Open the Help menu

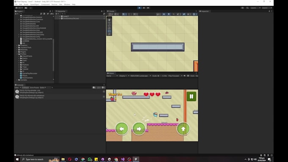click(x=74, y=4)
